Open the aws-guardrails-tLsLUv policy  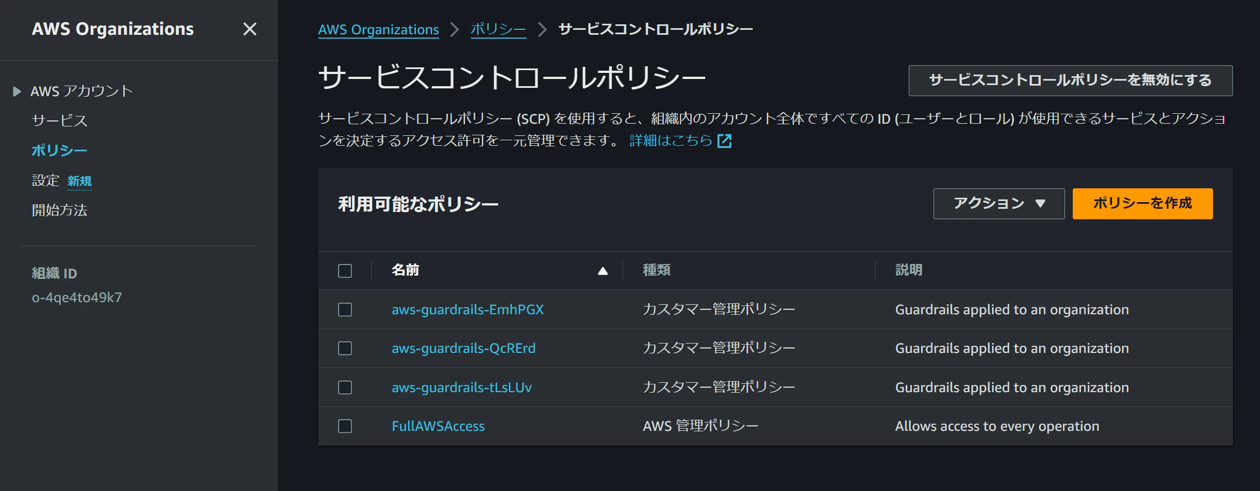462,387
